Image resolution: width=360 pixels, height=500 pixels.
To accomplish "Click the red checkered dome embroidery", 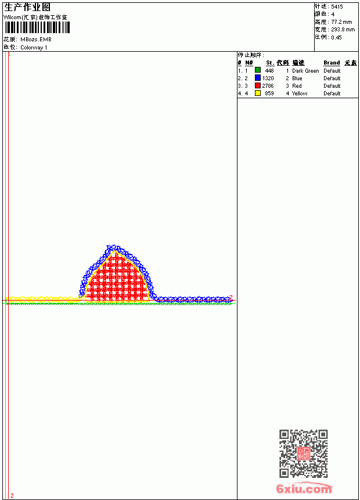I will click(117, 279).
